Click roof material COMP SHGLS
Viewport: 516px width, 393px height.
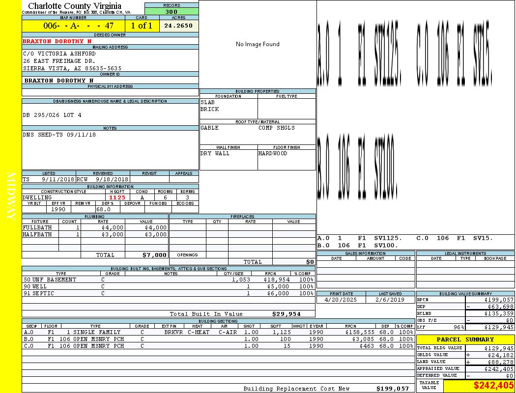[276, 128]
